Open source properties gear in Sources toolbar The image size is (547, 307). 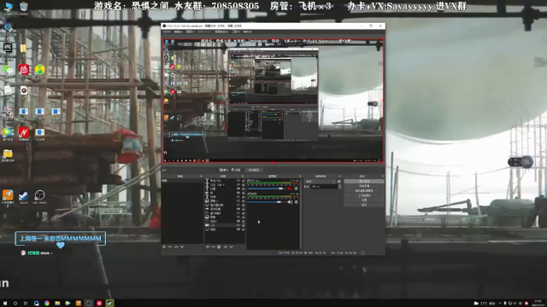tap(219, 246)
